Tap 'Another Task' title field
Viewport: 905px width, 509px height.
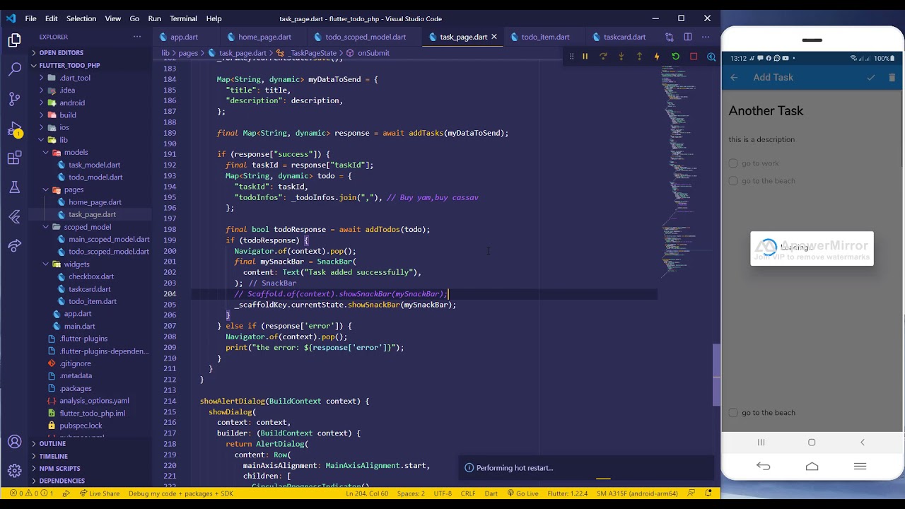click(766, 111)
